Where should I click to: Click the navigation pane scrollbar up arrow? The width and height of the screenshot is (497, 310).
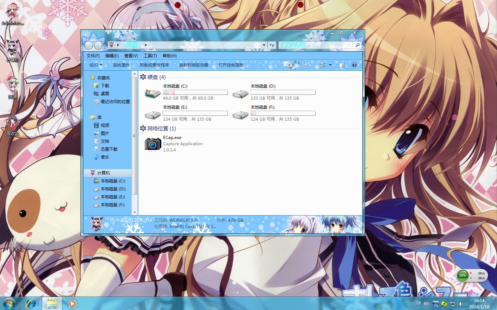coord(135,74)
